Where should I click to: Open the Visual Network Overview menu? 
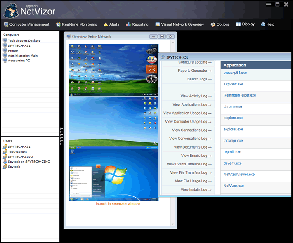(180, 24)
